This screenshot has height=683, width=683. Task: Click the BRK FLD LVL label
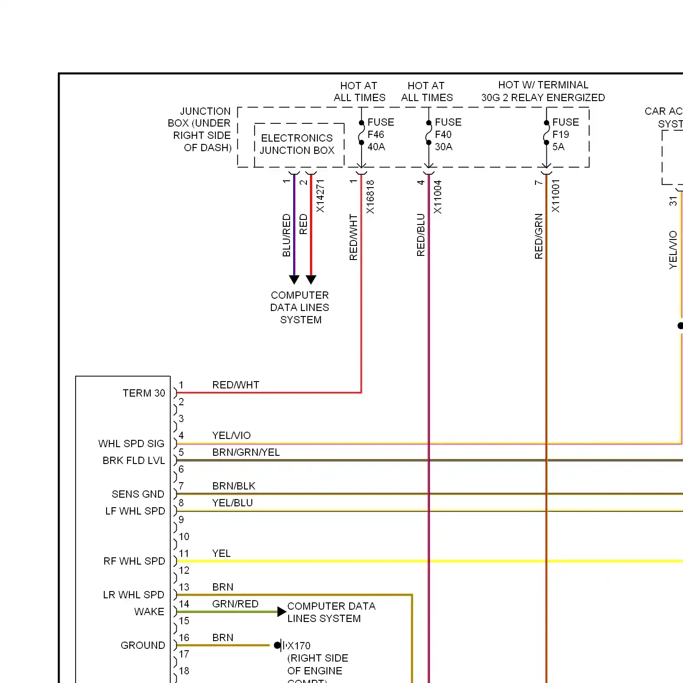pos(134,460)
